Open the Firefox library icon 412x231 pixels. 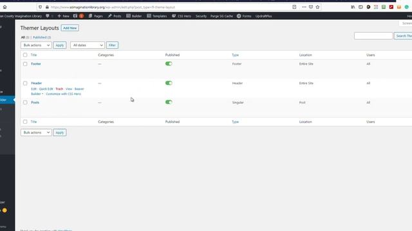[x=353, y=7]
